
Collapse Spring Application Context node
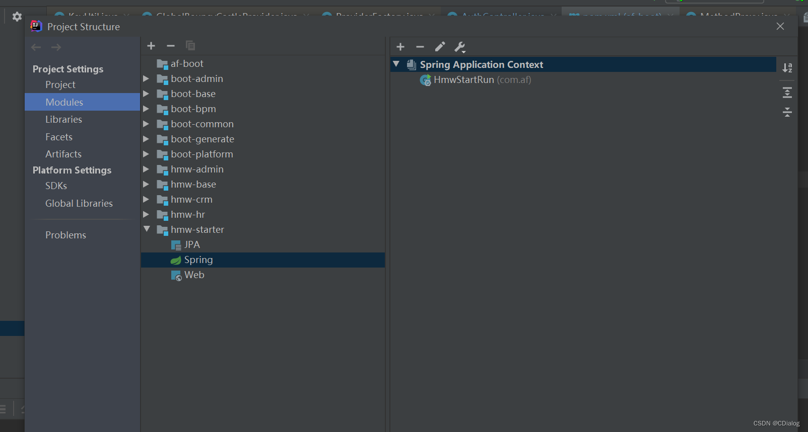pyautogui.click(x=396, y=64)
